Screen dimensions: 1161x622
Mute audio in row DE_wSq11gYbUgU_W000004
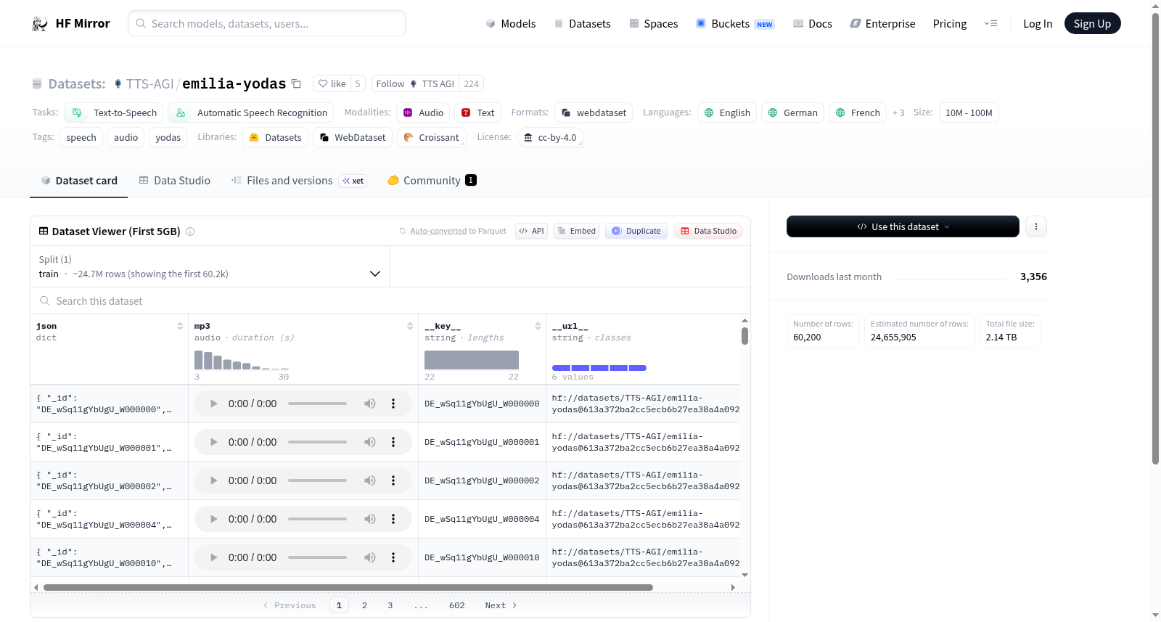pos(370,519)
